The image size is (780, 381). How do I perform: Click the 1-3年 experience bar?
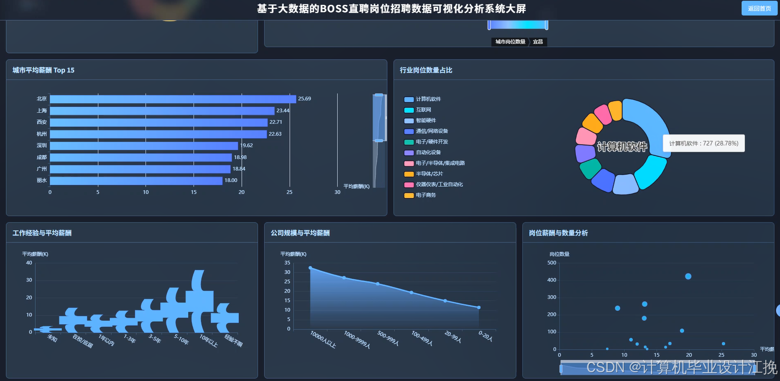pyautogui.click(x=123, y=322)
